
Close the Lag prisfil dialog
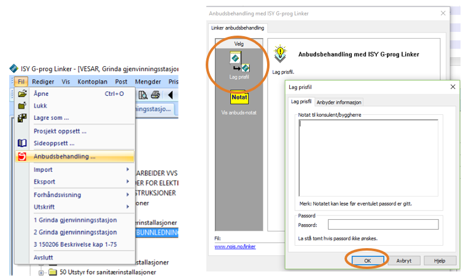tap(453, 87)
